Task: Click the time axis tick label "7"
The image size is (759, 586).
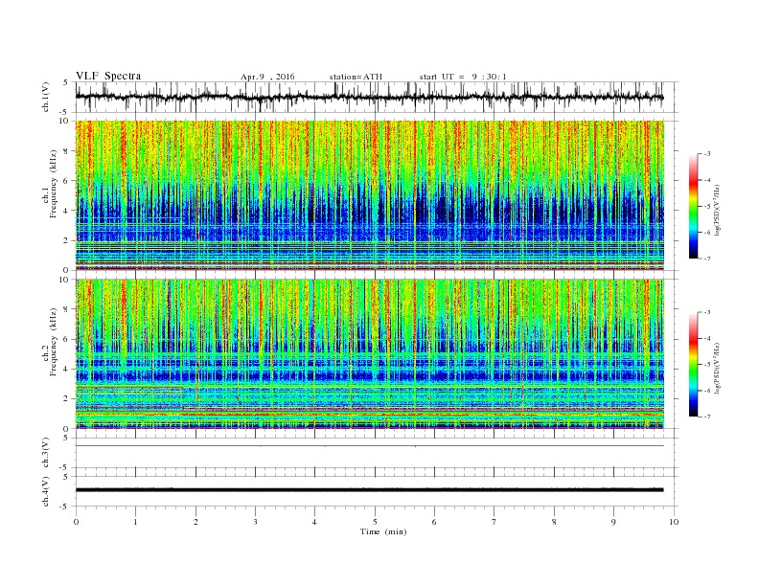Action: [x=494, y=522]
